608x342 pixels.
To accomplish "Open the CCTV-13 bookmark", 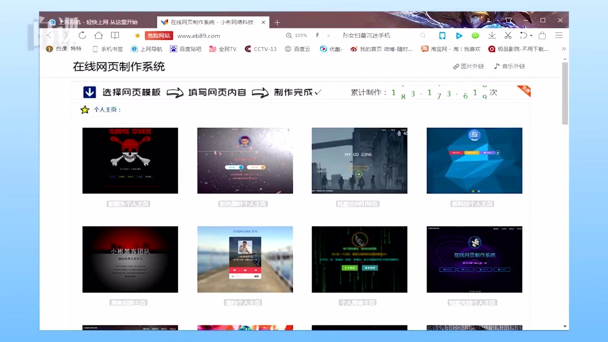I will [x=260, y=49].
